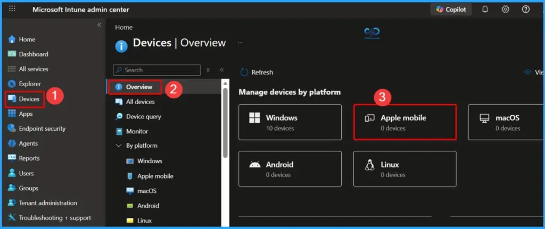Refresh the devices overview

(257, 72)
